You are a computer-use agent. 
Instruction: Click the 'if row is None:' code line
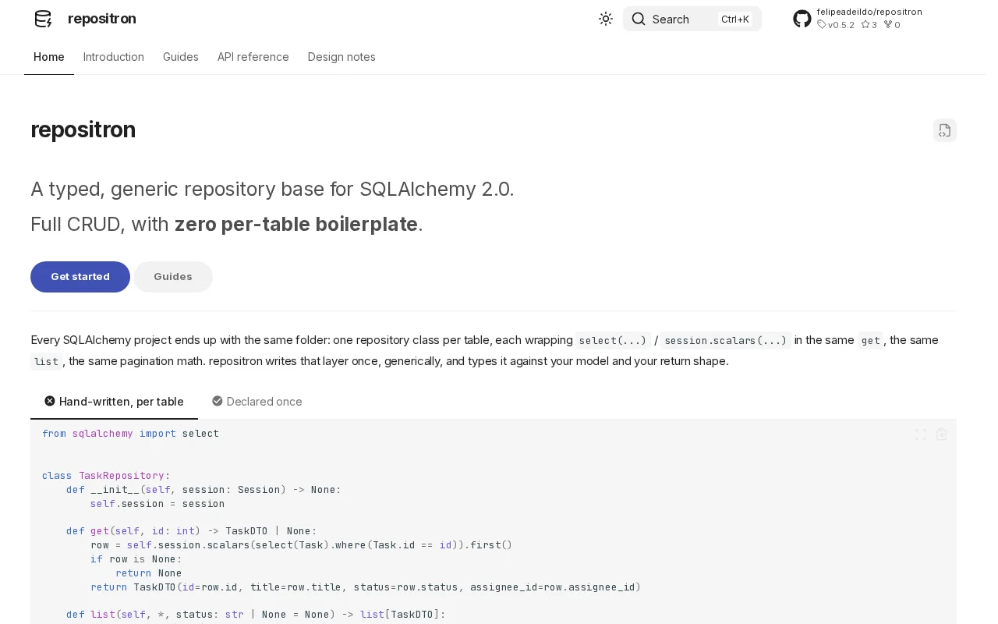point(136,559)
